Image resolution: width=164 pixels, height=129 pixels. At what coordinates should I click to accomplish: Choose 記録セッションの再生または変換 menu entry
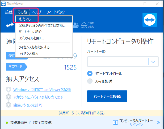pos(44,25)
